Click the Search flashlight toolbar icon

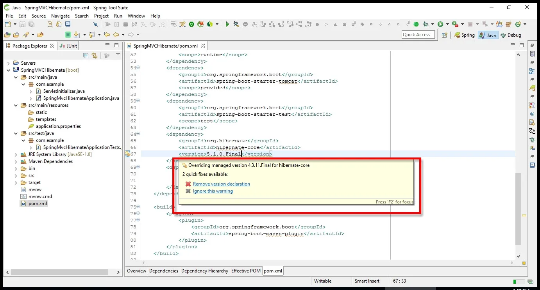(26, 35)
